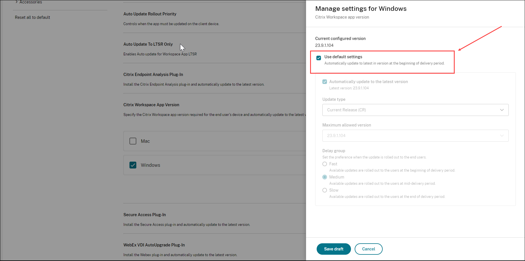Open Auto Update To LTSR Only setting

(148, 44)
